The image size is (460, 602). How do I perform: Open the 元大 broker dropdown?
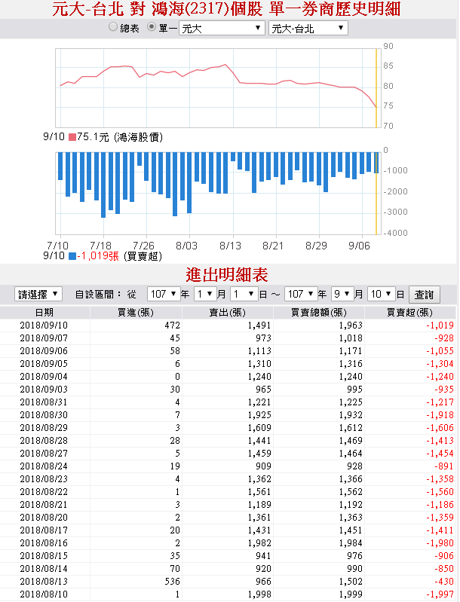tap(222, 28)
